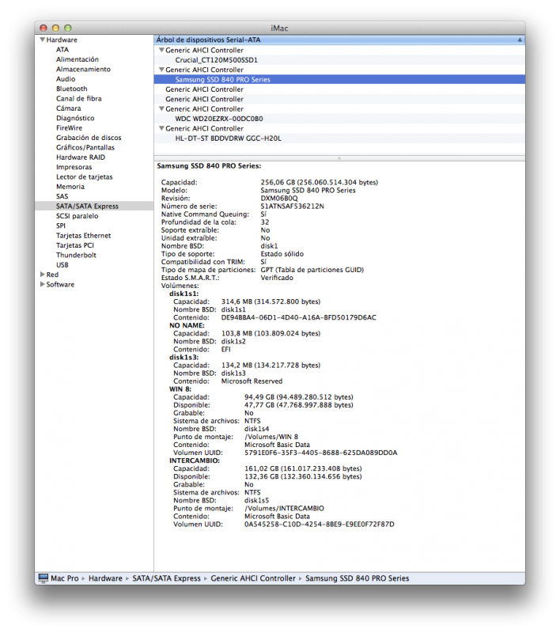Select FireWire in the sidebar
The image size is (560, 633).
point(69,128)
